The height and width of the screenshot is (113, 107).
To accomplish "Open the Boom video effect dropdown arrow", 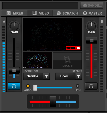I will [78, 76].
